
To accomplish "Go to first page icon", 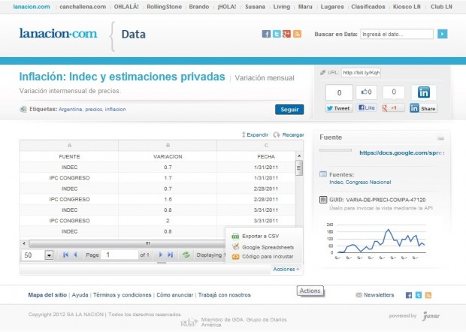I will click(66, 255).
